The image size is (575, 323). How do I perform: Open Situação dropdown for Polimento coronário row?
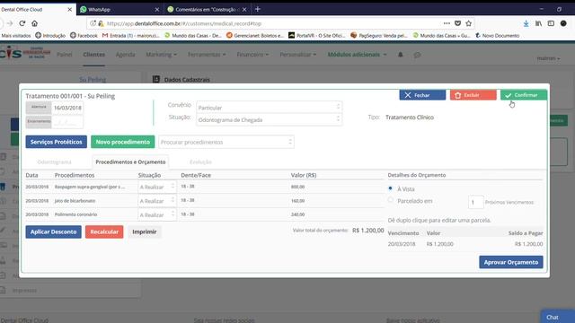coord(157,214)
